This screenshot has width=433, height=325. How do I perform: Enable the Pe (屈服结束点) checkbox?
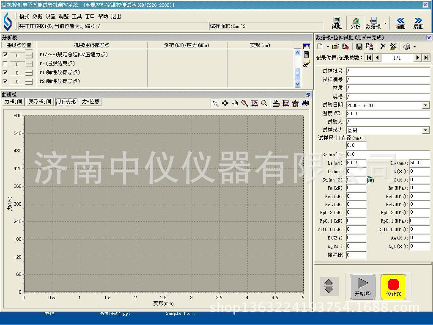click(5, 63)
